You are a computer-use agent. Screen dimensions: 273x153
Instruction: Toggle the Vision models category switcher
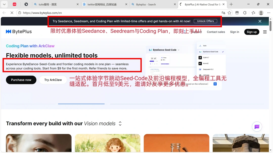[x=120, y=124]
